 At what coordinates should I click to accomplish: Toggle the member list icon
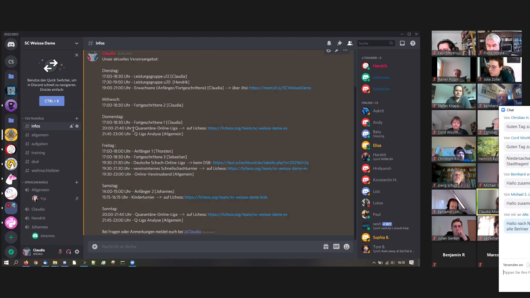click(350, 43)
